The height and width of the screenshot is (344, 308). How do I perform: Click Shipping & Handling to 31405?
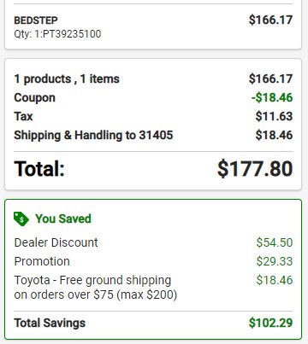[x=93, y=135]
